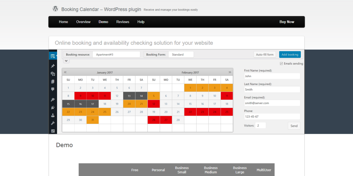The width and height of the screenshot is (353, 176).
Task: Select January 18 in the calendar
Action: point(105,104)
